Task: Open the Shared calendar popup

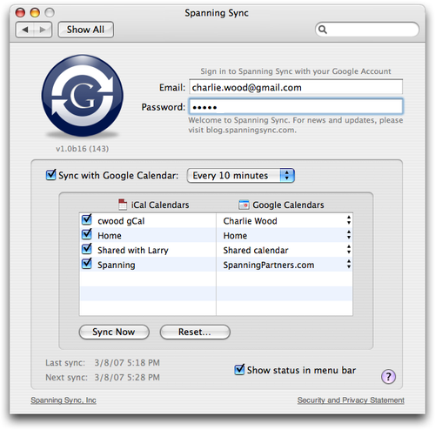Action: [349, 250]
